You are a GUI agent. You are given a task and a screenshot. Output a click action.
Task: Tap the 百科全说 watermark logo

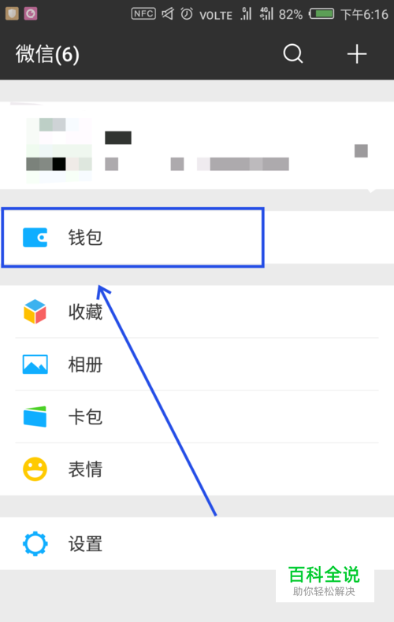(x=324, y=581)
